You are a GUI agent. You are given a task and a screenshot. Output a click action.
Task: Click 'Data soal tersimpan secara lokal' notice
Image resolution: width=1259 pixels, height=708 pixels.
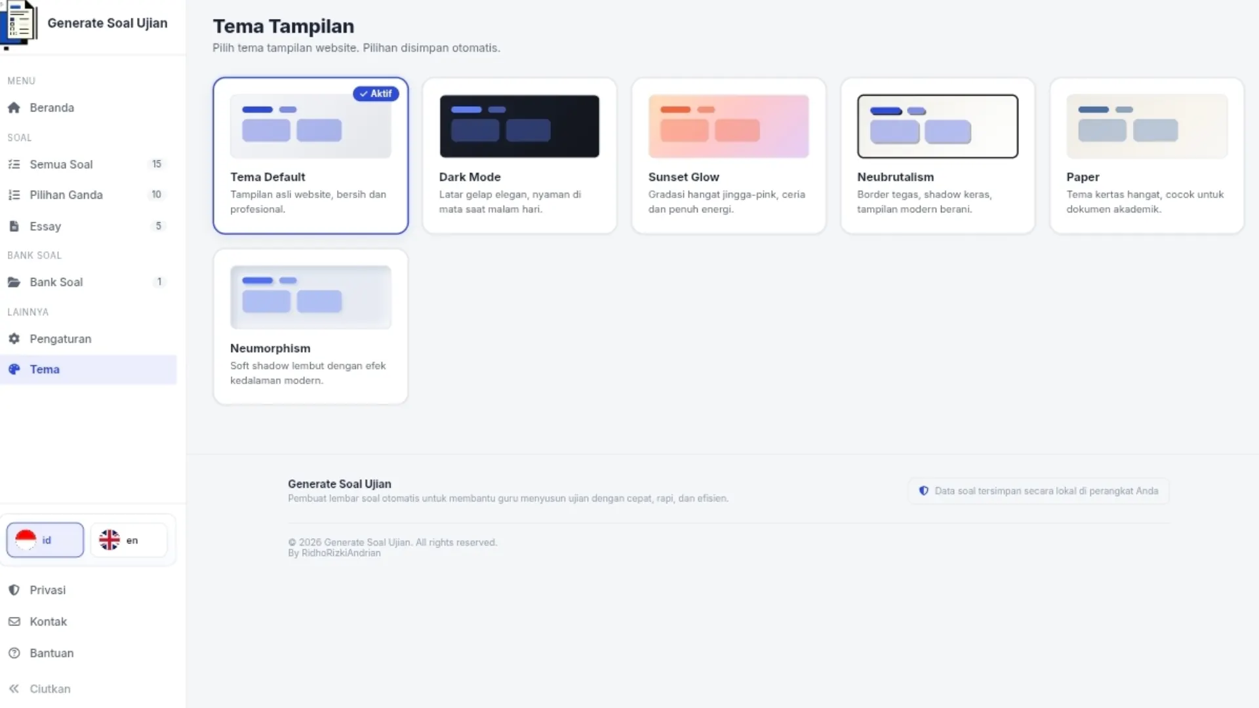tap(1039, 491)
